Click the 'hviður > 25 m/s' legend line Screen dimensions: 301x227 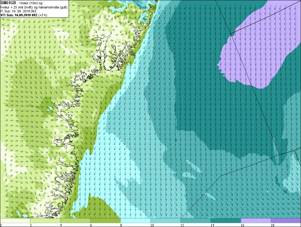34,7
